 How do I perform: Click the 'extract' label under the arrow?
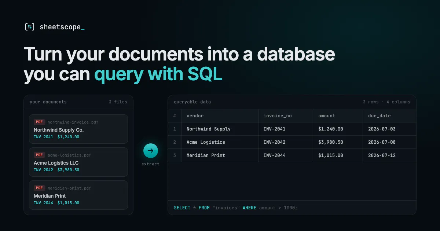tap(151, 164)
